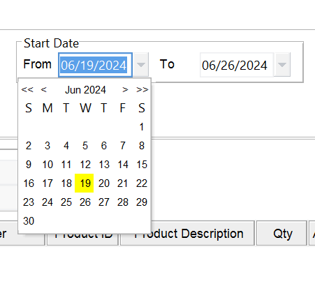
Task: Select June 9 in the calendar
Action: point(29,165)
